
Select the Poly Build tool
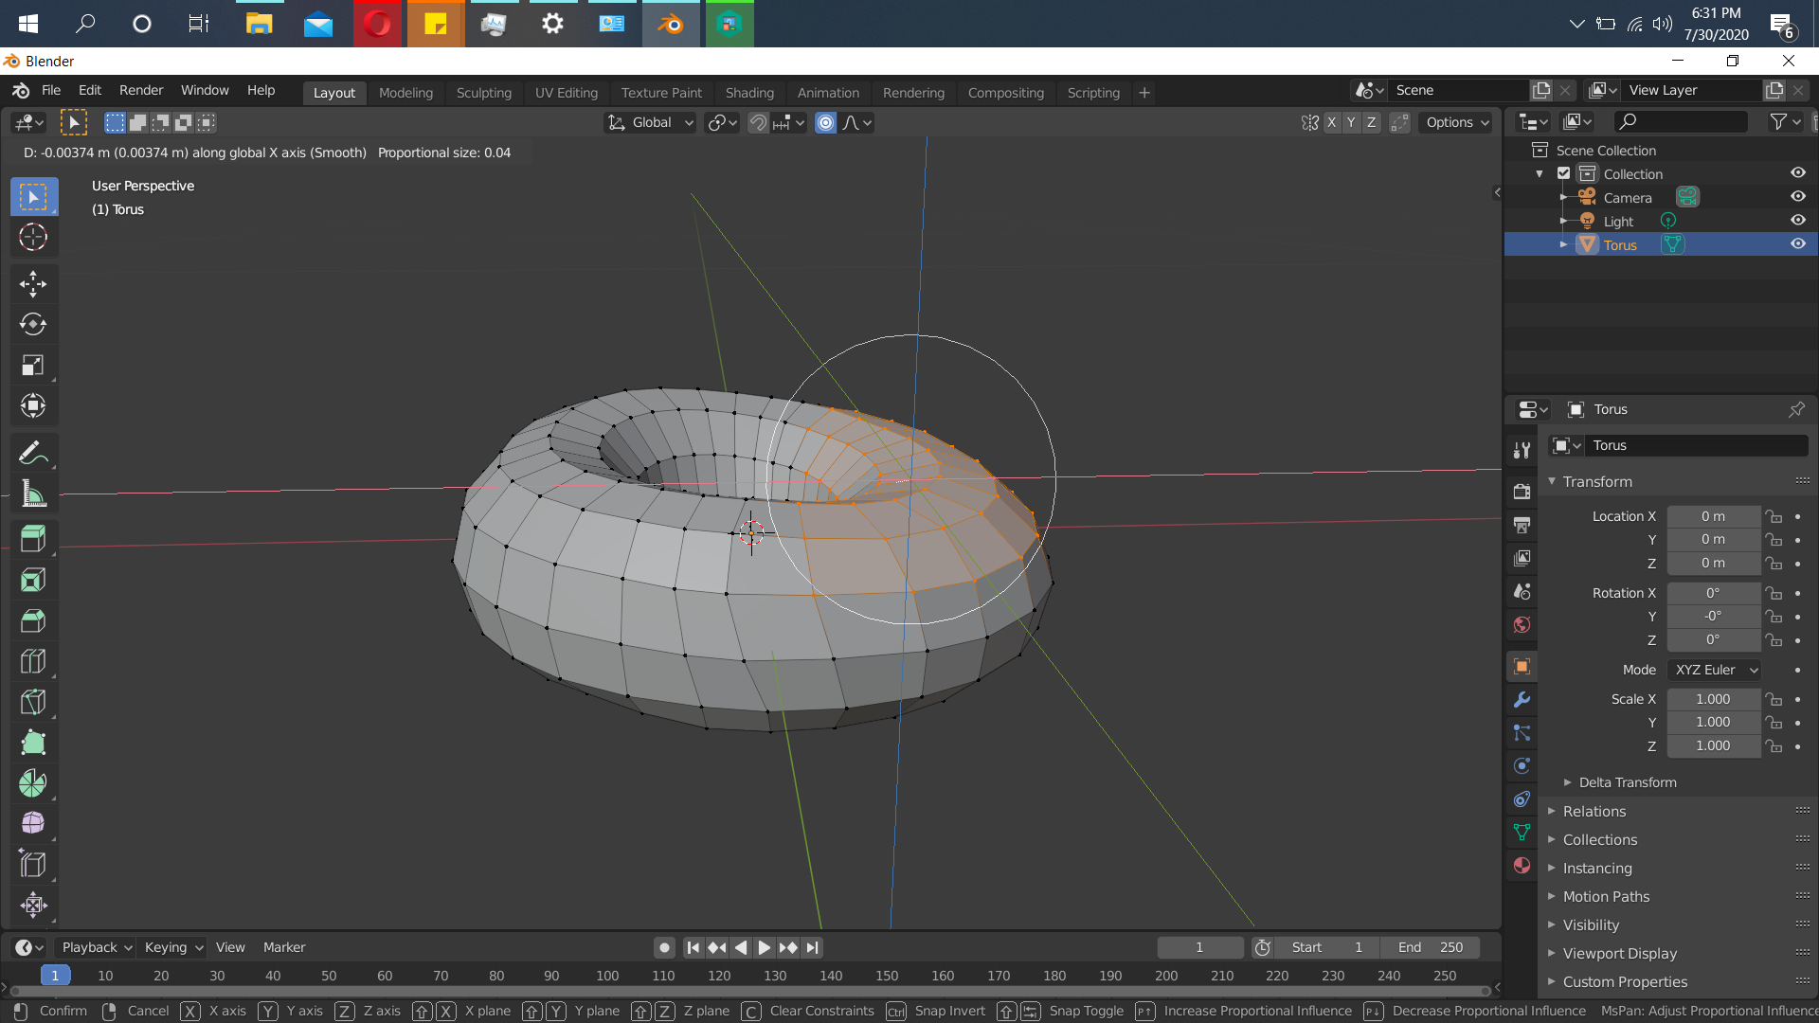(x=34, y=743)
